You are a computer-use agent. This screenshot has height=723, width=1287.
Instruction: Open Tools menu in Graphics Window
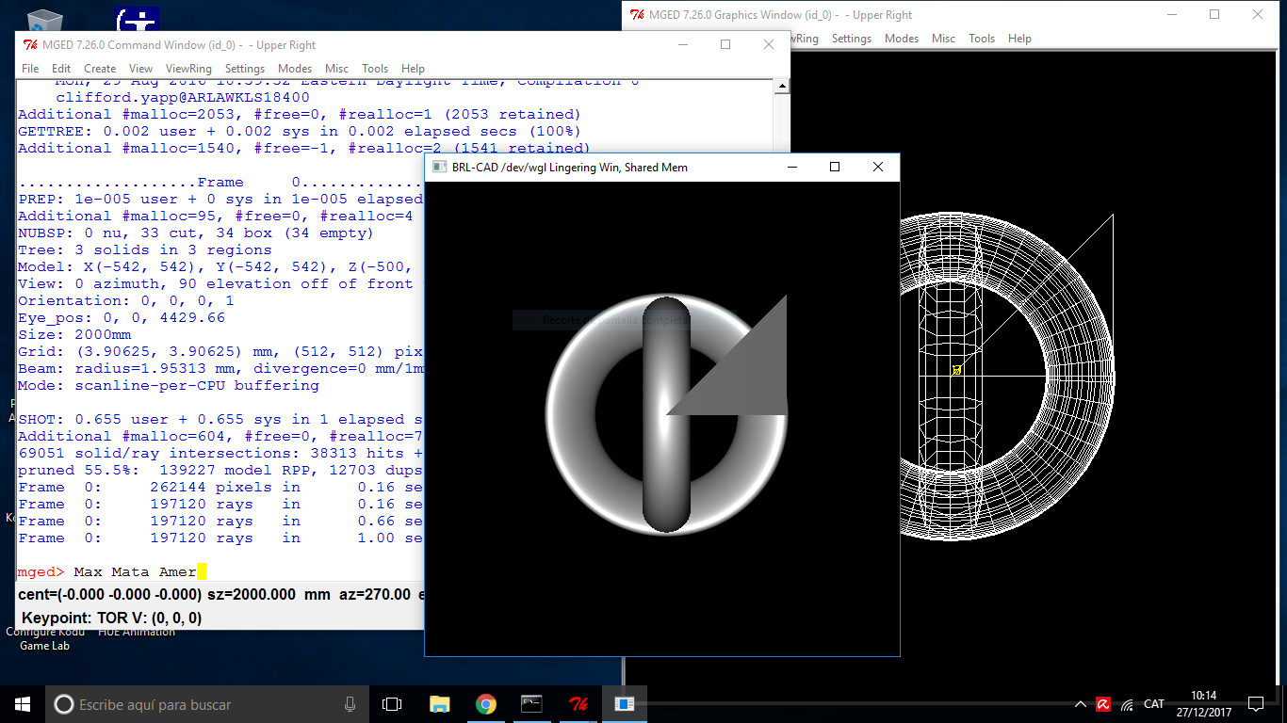(982, 39)
